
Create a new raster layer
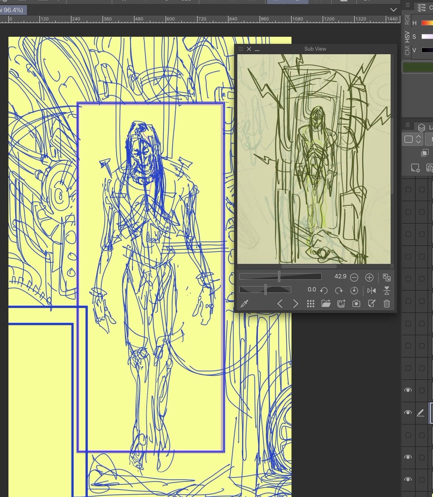point(415,168)
